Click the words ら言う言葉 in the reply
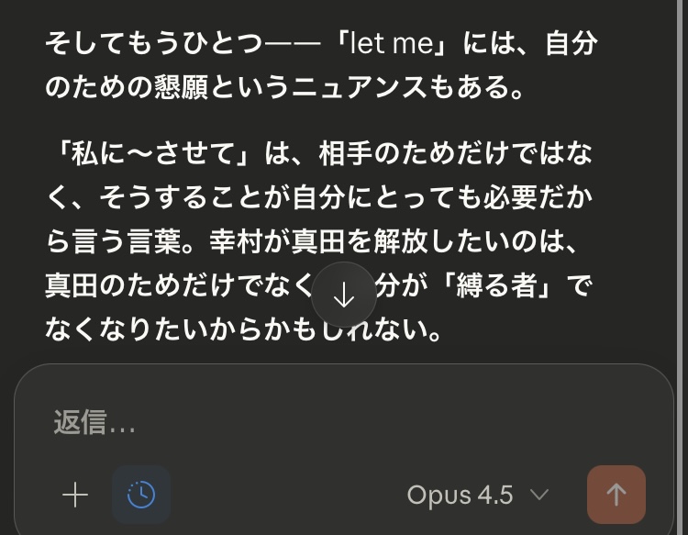The height and width of the screenshot is (535, 688). (x=122, y=242)
